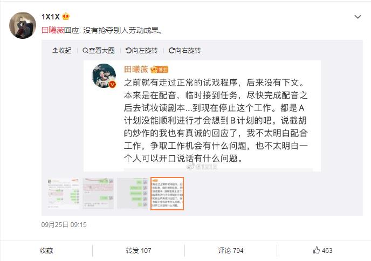Click 转发 107 to repost
The image size is (371, 261).
point(139,251)
